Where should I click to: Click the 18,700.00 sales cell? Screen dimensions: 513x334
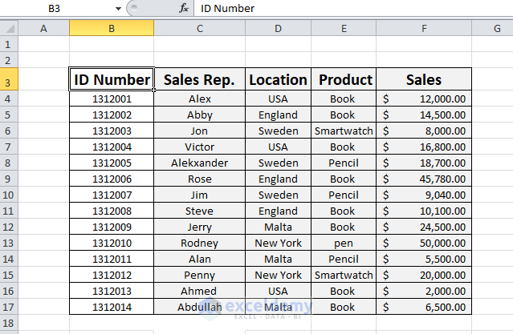pos(424,163)
